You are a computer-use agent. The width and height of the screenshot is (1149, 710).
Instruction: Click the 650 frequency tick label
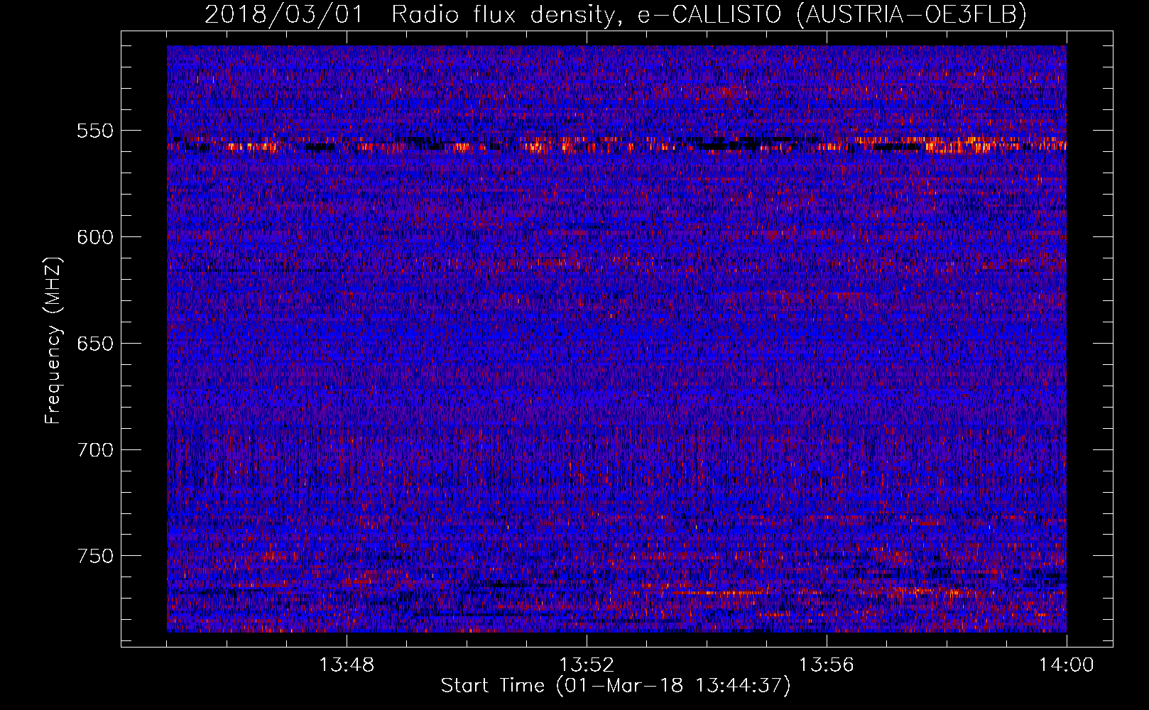[95, 344]
